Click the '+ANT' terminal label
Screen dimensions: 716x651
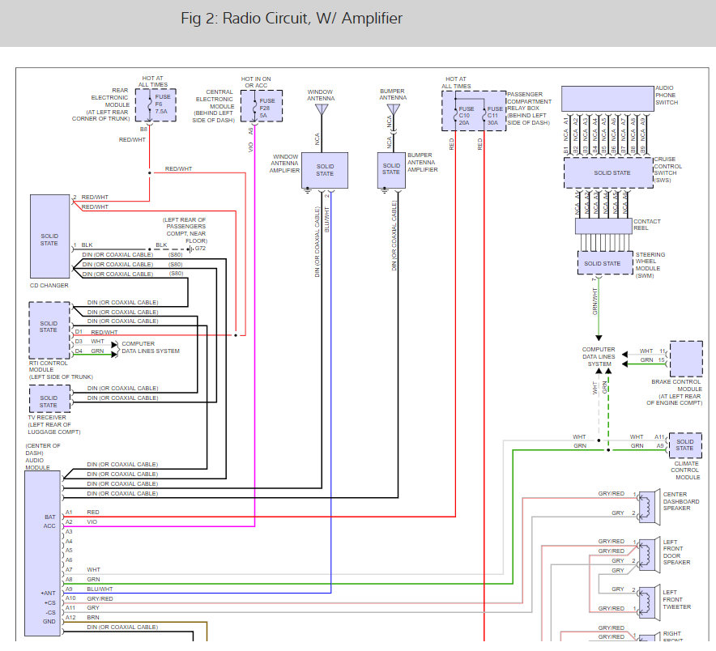[49, 593]
